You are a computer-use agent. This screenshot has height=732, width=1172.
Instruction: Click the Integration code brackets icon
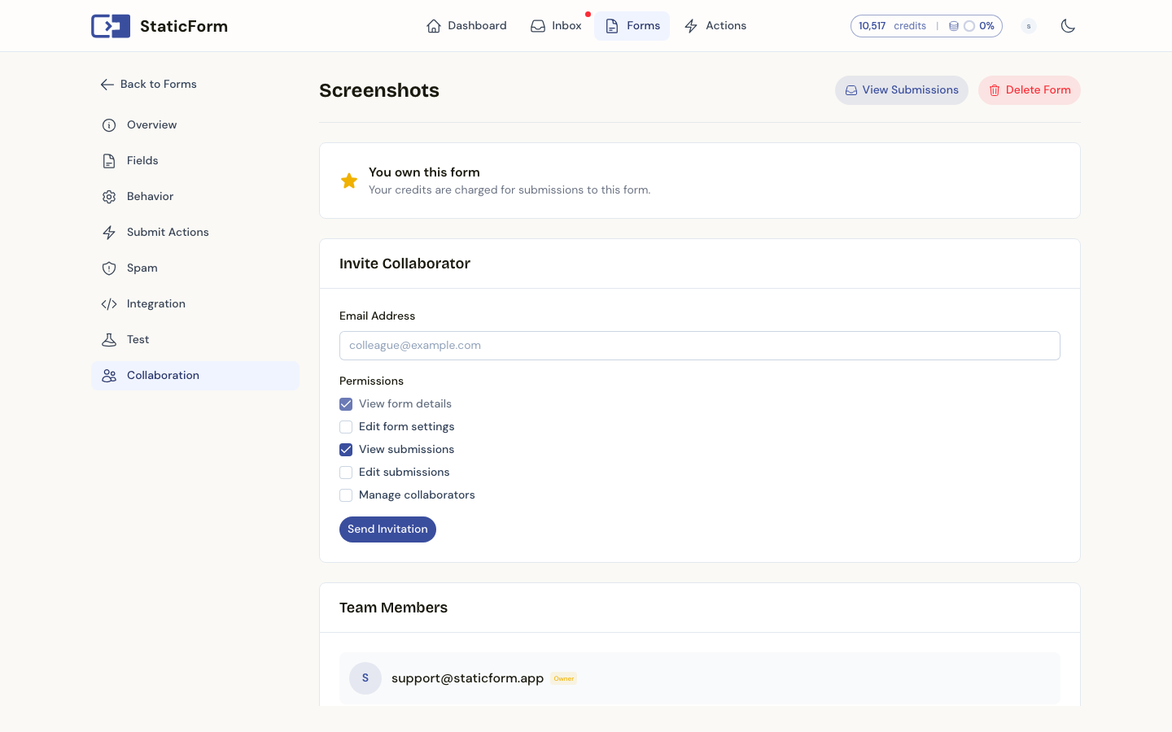pos(109,304)
